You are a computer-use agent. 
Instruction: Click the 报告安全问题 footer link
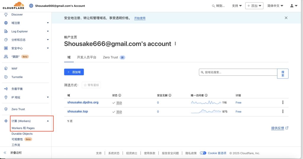[x=170, y=153]
